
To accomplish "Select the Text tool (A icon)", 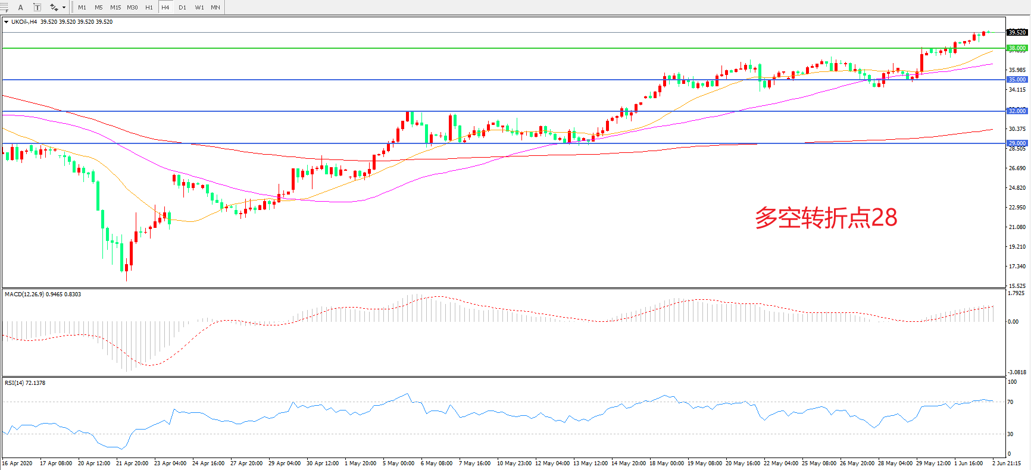I will [x=21, y=8].
